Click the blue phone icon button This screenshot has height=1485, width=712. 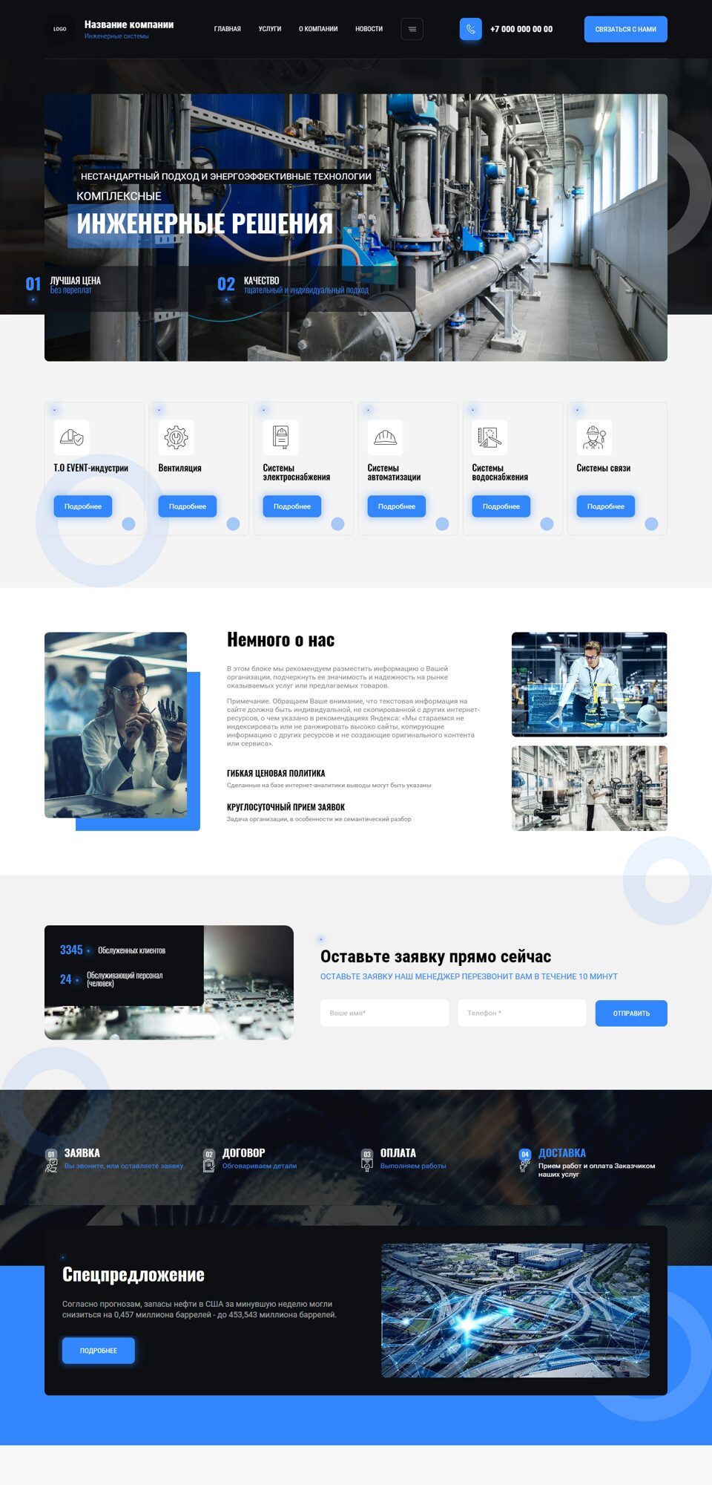click(x=470, y=29)
